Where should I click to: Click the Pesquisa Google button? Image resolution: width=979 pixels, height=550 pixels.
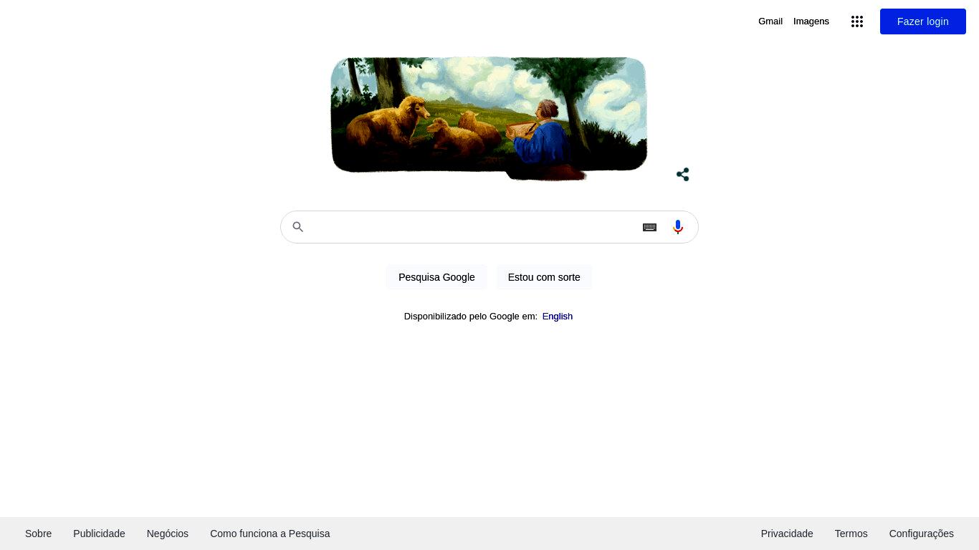point(436,277)
